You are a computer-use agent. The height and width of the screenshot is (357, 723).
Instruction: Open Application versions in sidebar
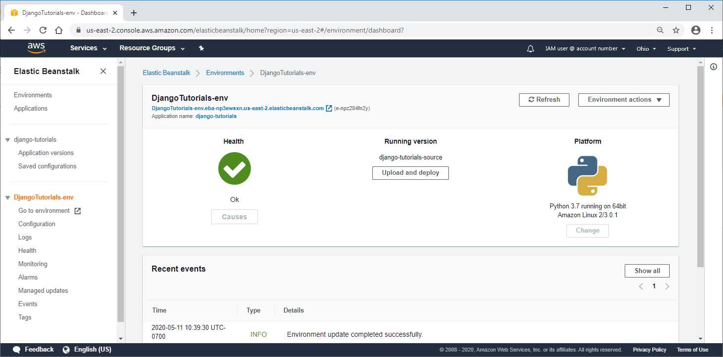(x=46, y=153)
